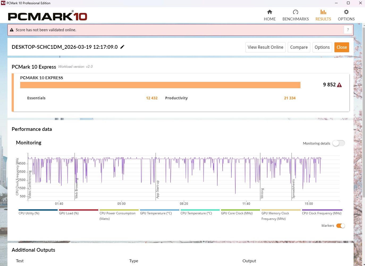Open the Home navigation icon

click(x=270, y=12)
